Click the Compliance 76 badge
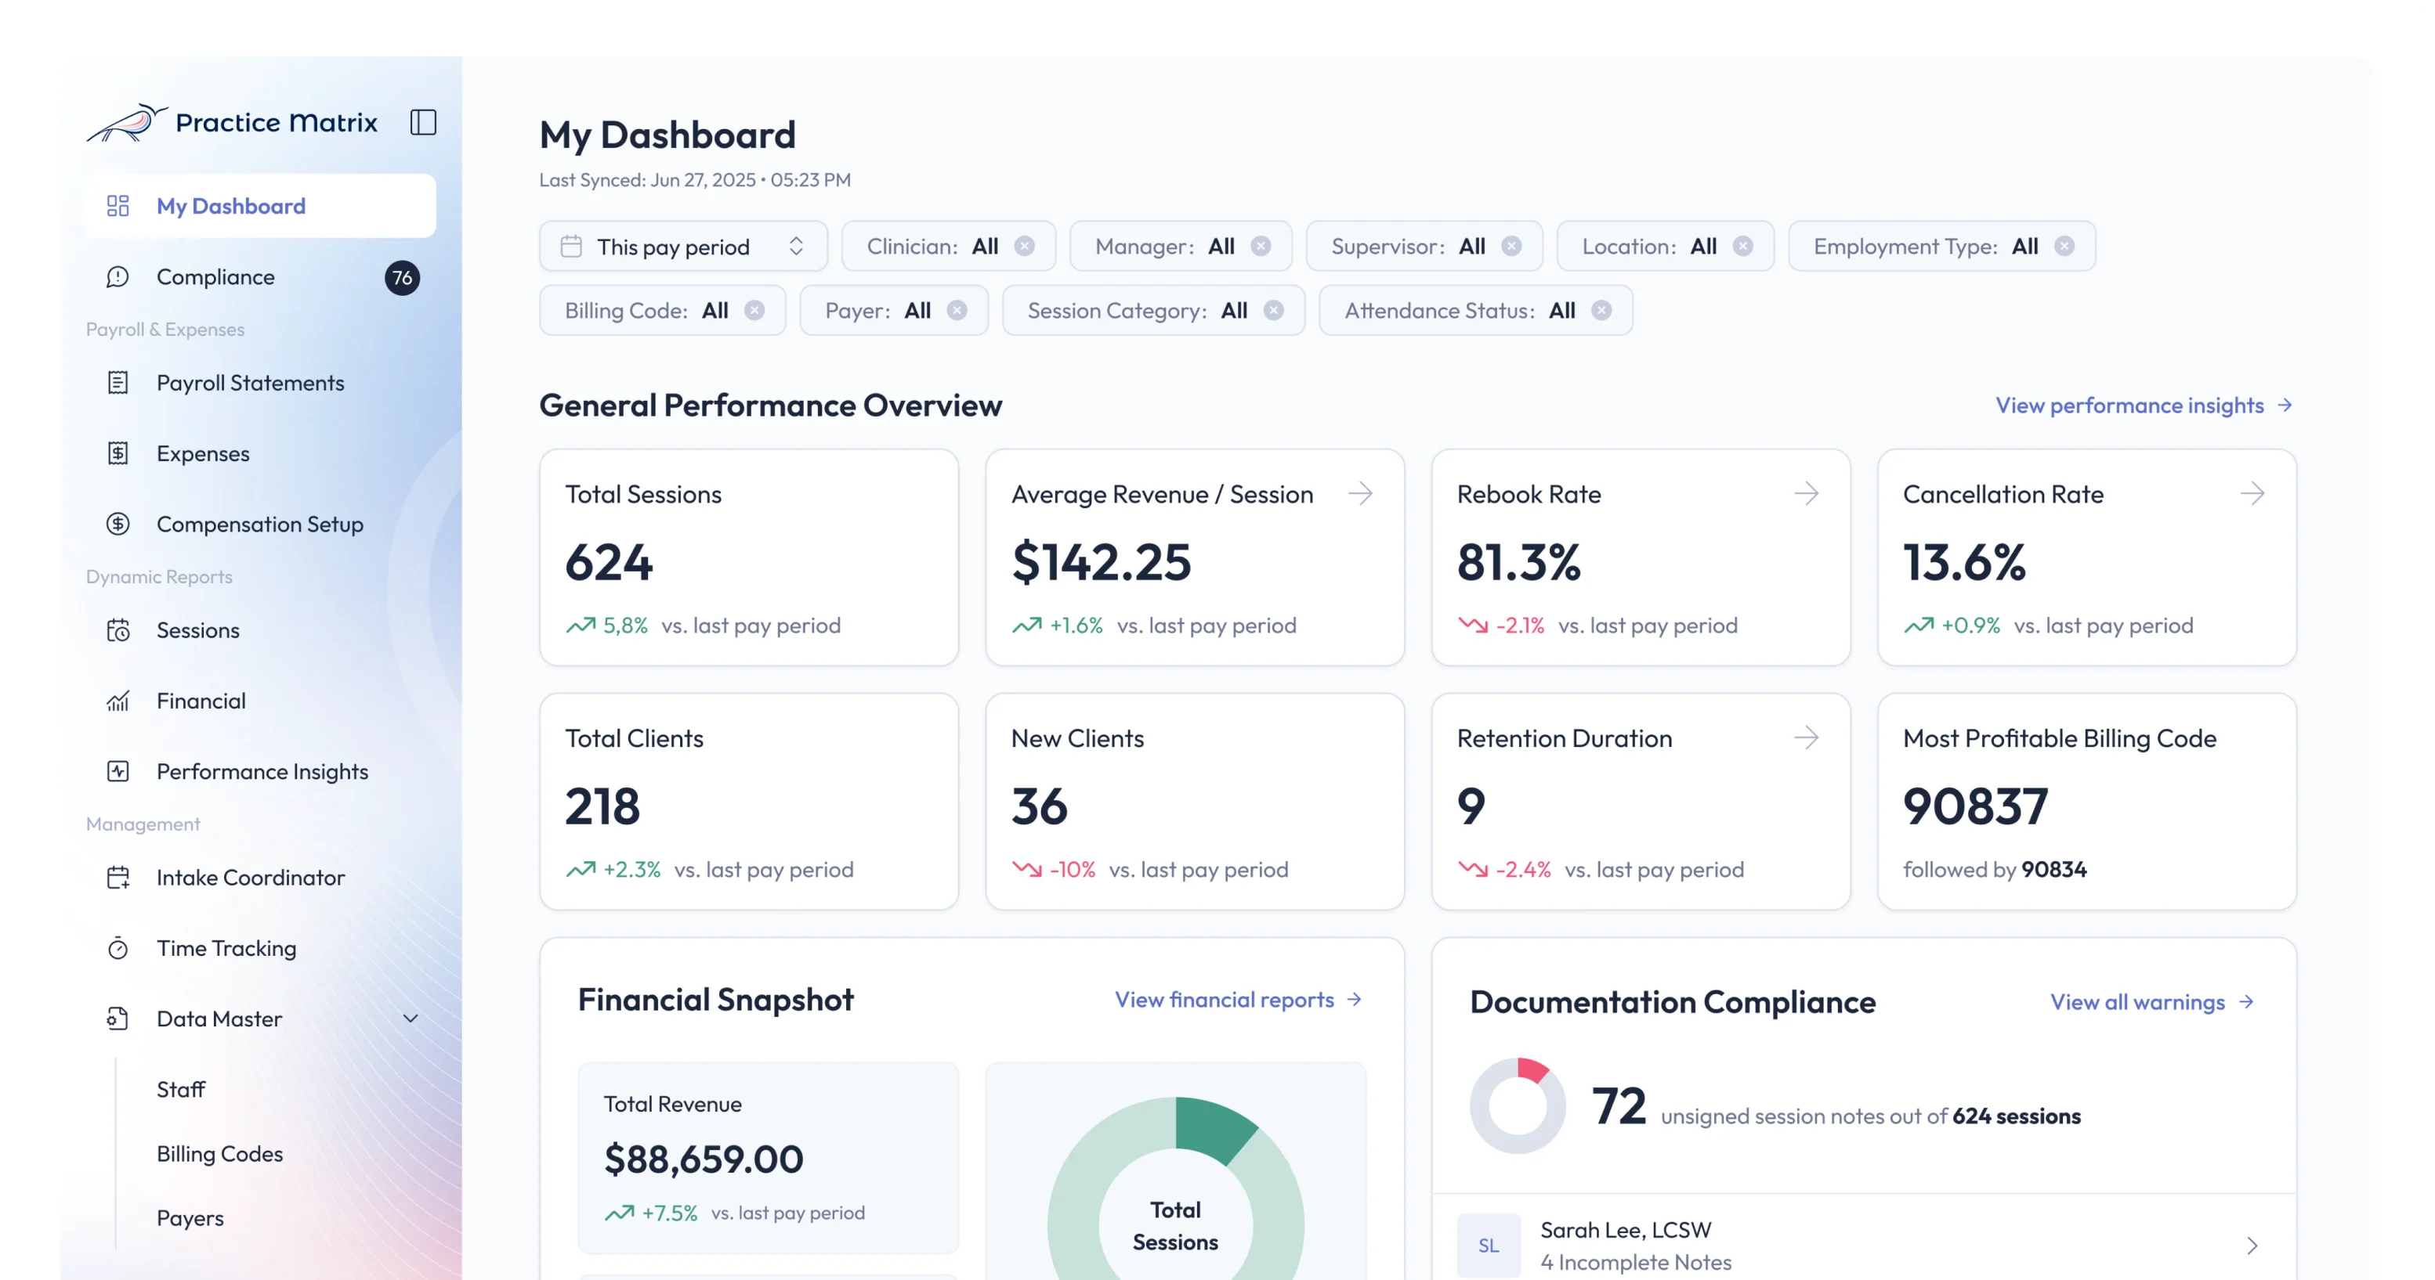Image resolution: width=2435 pixels, height=1280 pixels. (402, 278)
